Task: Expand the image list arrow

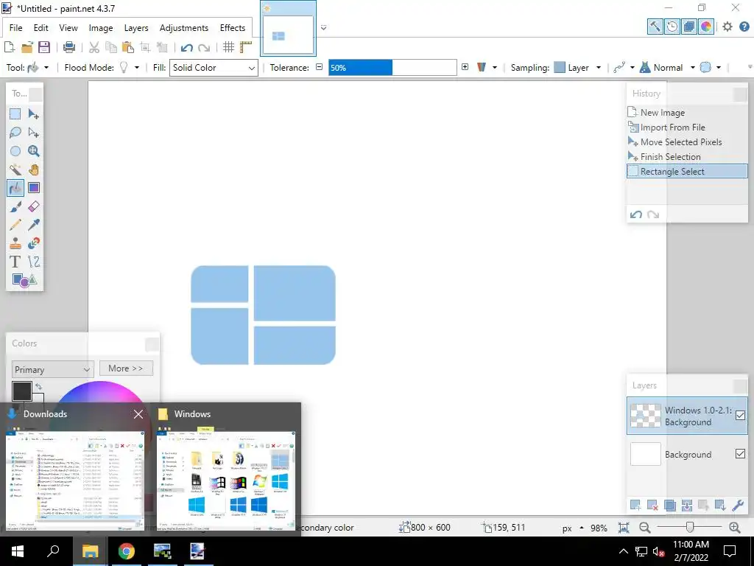Action: (x=324, y=27)
